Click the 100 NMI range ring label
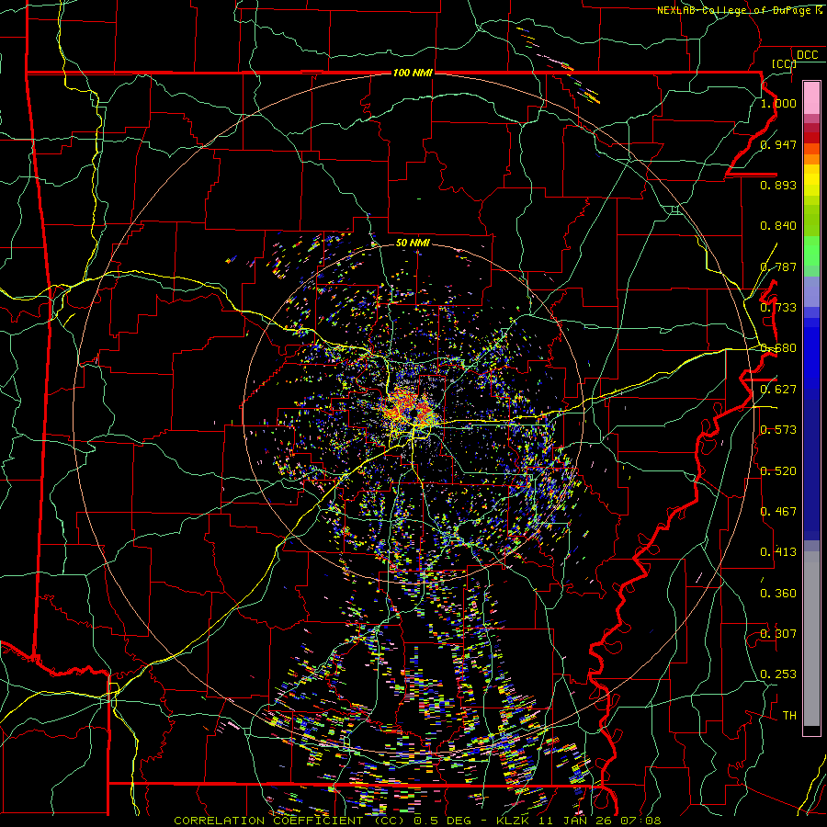The height and width of the screenshot is (827, 827). point(413,73)
